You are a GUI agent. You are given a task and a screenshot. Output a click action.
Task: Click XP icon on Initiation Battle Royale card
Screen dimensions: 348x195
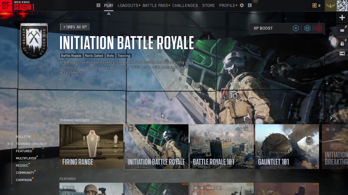[131, 129]
